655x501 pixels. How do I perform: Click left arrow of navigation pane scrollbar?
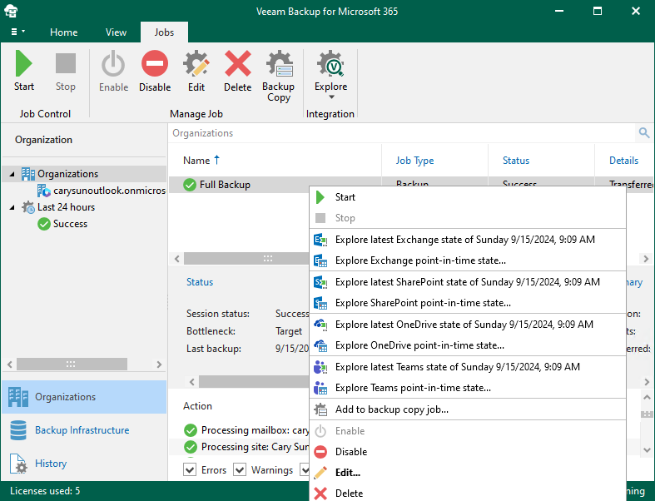click(10, 365)
